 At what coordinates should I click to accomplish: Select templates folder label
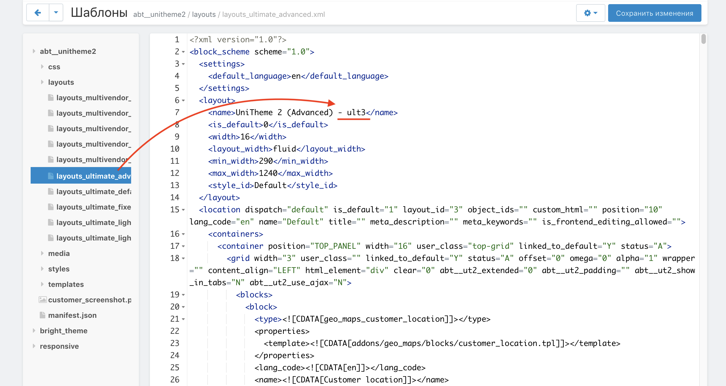point(66,284)
